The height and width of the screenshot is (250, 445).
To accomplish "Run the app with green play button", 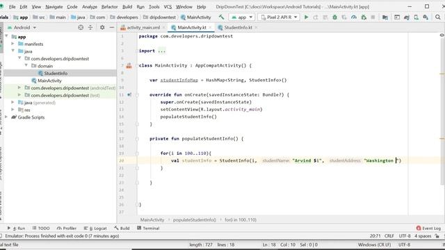I will pyautogui.click(x=306, y=17).
